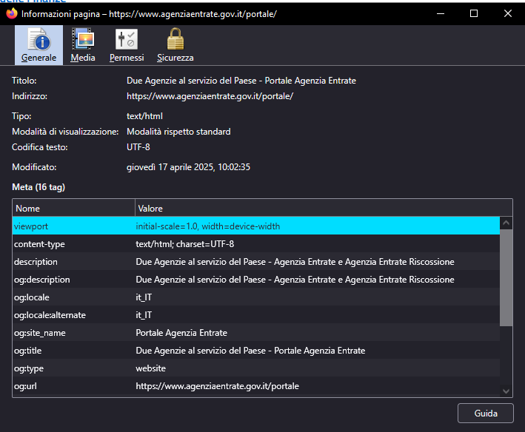Select the og:locale meta row
Image resolution: width=525 pixels, height=432 pixels.
[256, 297]
